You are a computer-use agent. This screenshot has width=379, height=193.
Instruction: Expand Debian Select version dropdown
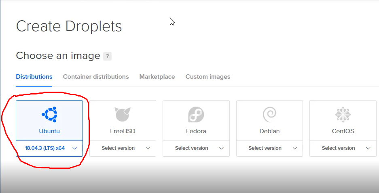(x=269, y=148)
